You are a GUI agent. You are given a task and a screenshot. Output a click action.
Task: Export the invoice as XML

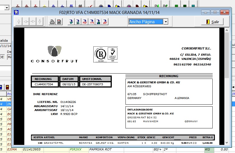click(x=92, y=22)
